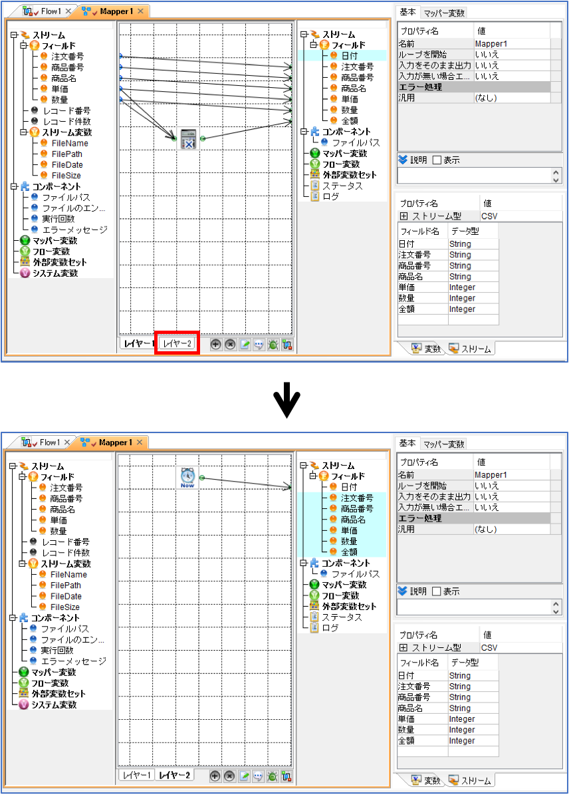Switch to the Flow1 tab in the upper screenshot

click(47, 11)
